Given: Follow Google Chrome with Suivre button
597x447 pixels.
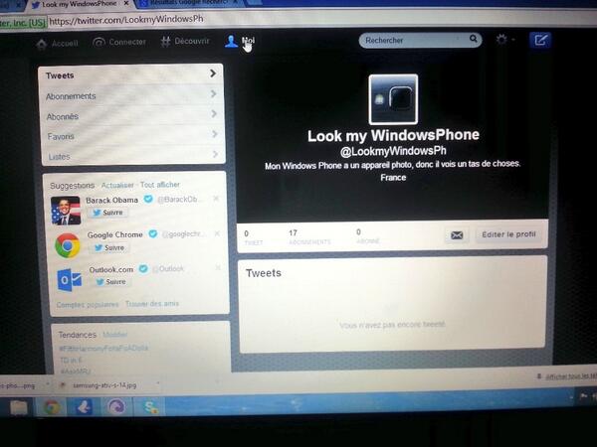Looking at the screenshot, I should point(109,247).
